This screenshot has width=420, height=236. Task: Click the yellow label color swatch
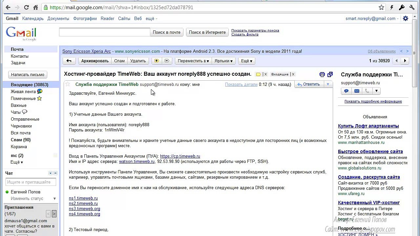coord(258,74)
